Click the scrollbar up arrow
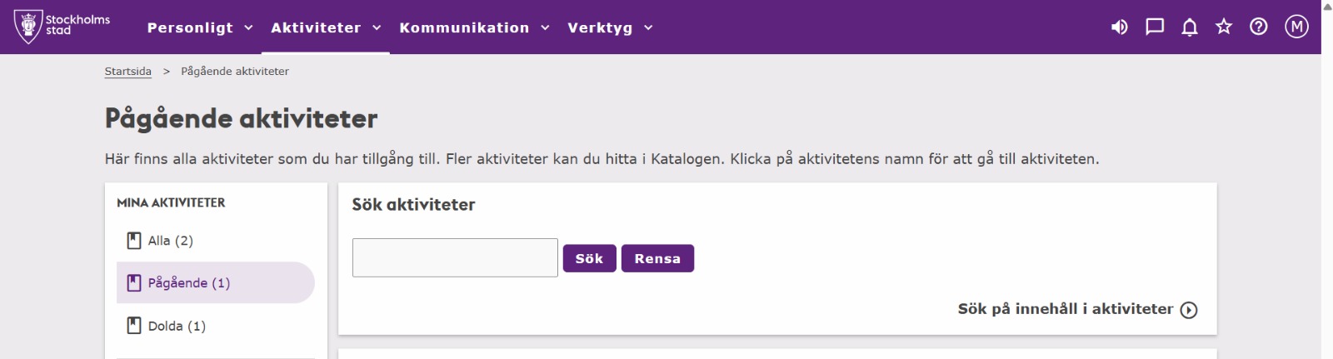 click(1327, 6)
